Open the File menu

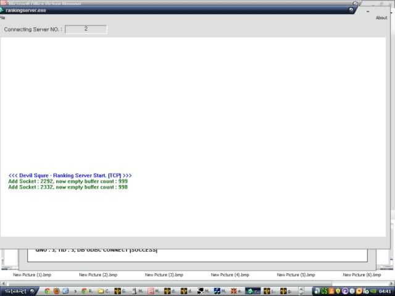tap(2, 18)
